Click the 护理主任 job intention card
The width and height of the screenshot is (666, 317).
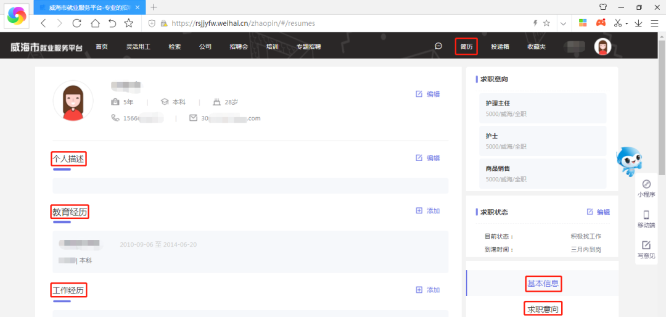[x=543, y=108]
